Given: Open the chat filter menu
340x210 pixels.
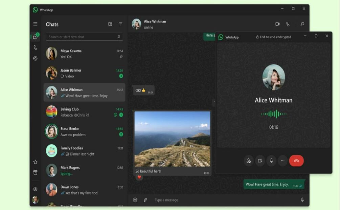Looking at the screenshot, I should tap(120, 24).
